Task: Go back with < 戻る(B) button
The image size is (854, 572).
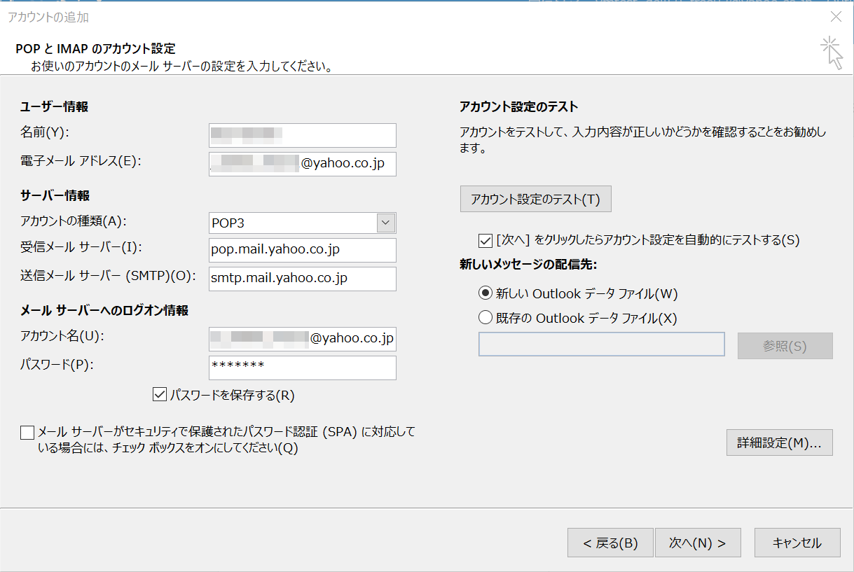Action: tap(610, 543)
